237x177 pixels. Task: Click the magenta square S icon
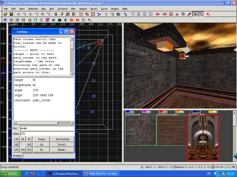[47, 20]
